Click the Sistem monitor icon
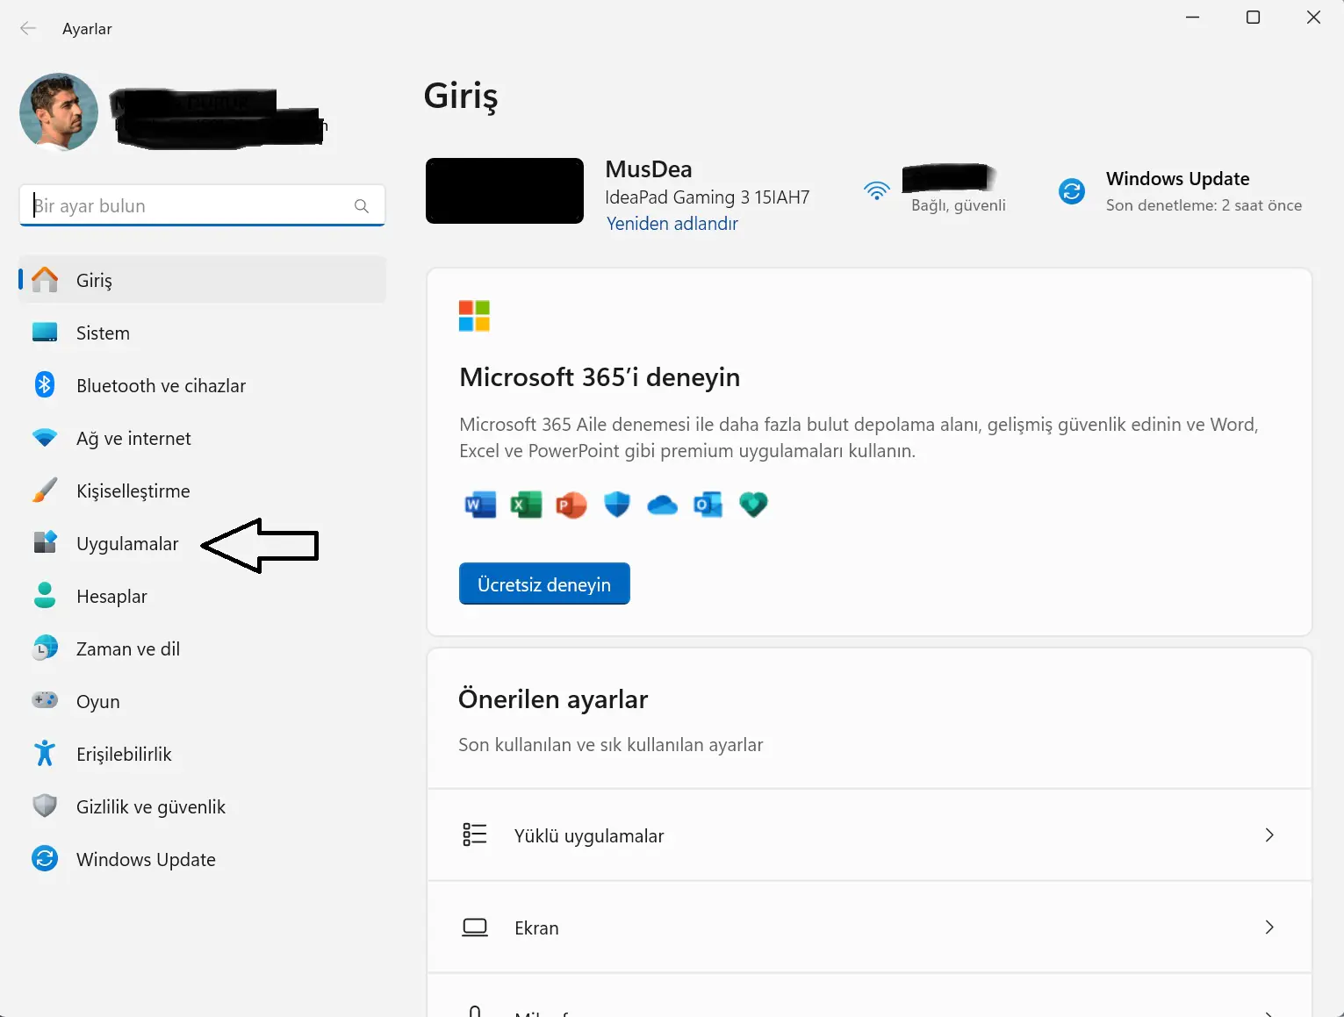The width and height of the screenshot is (1344, 1017). click(x=45, y=333)
